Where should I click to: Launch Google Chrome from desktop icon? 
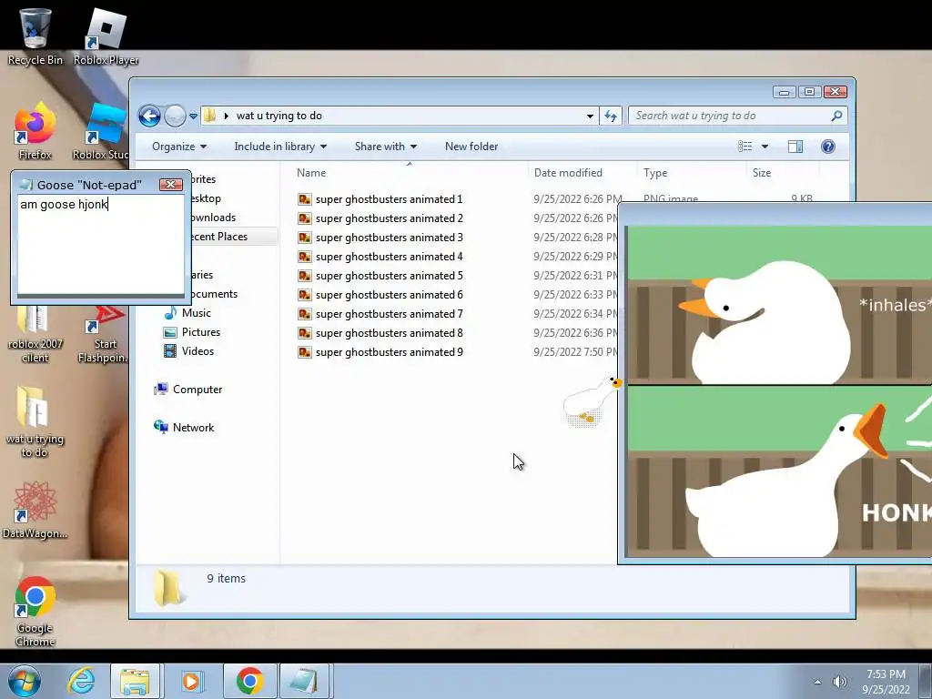click(35, 611)
